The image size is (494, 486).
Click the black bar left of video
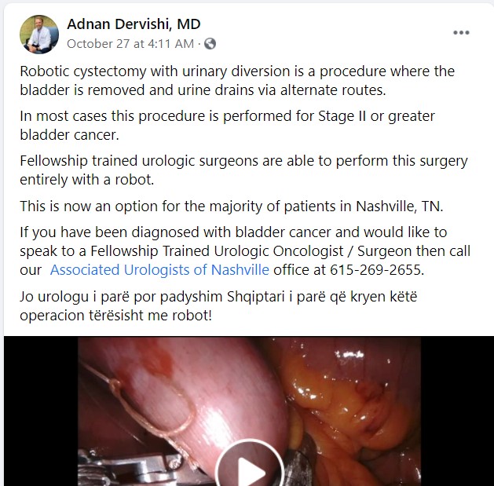[41, 411]
